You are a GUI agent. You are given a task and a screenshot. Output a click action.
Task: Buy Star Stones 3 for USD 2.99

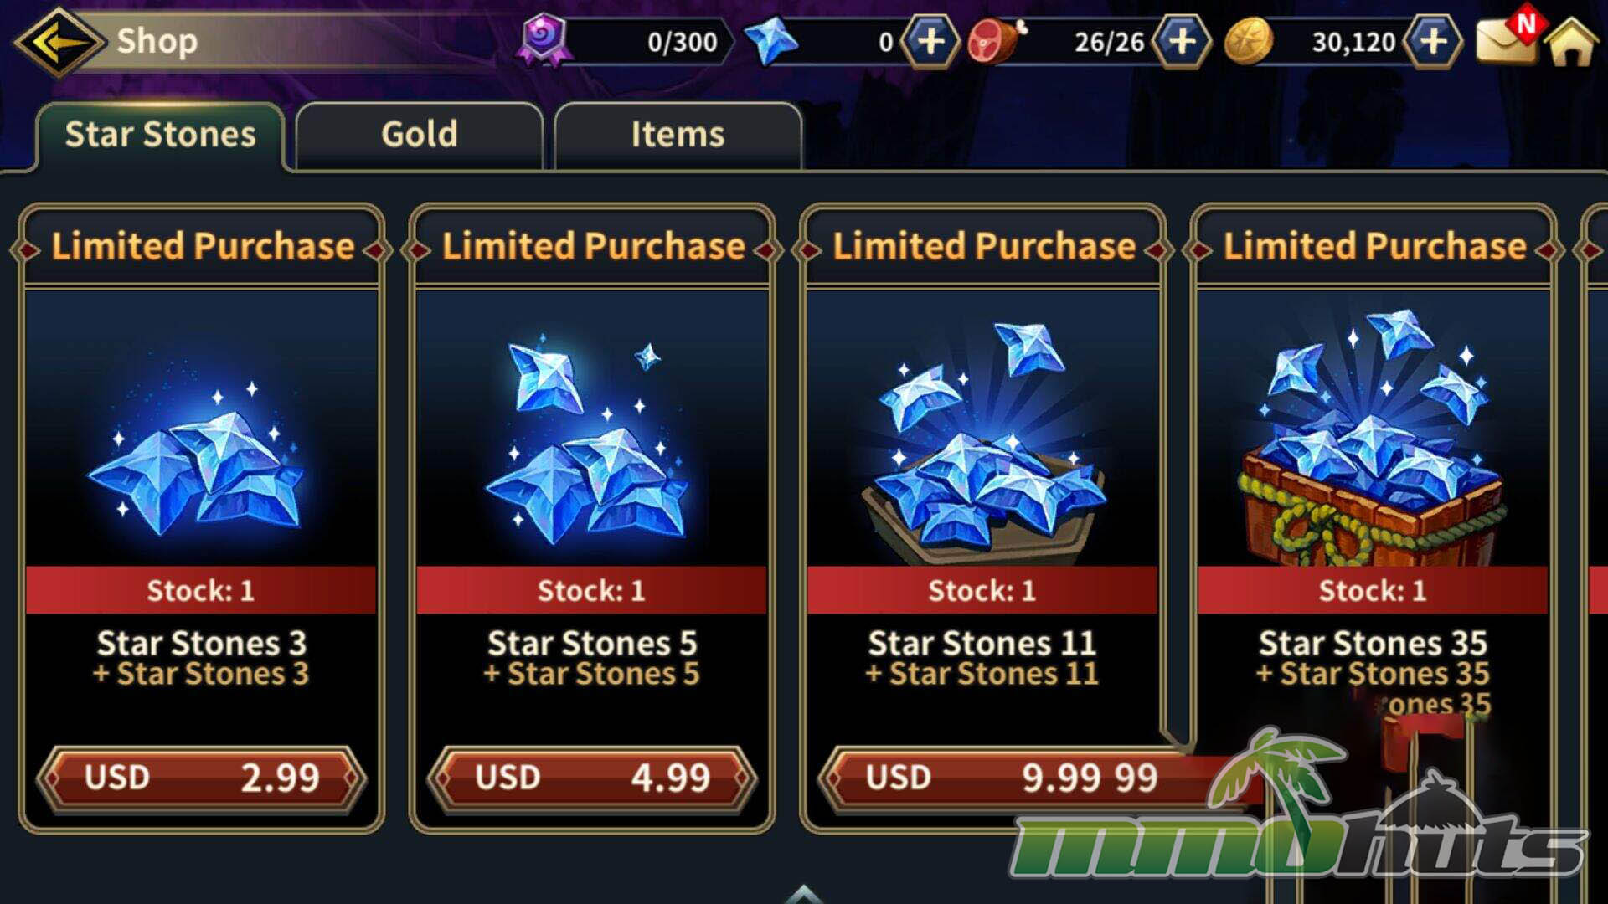(201, 778)
